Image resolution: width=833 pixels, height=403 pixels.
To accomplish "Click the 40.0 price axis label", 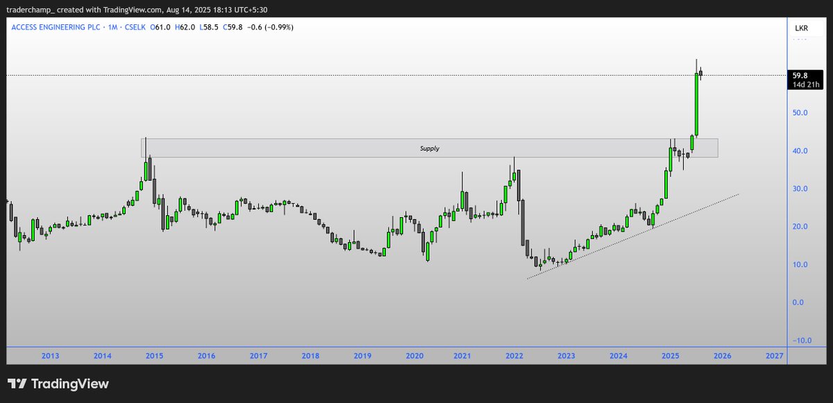I will click(800, 151).
